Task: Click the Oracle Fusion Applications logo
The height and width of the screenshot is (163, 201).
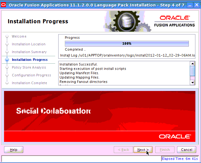Action: pyautogui.click(x=175, y=21)
